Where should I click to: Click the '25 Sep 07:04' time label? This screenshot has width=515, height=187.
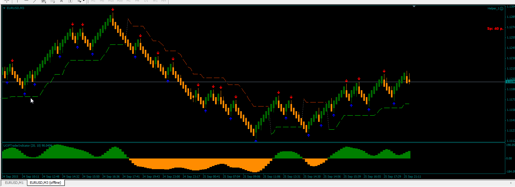231,177
